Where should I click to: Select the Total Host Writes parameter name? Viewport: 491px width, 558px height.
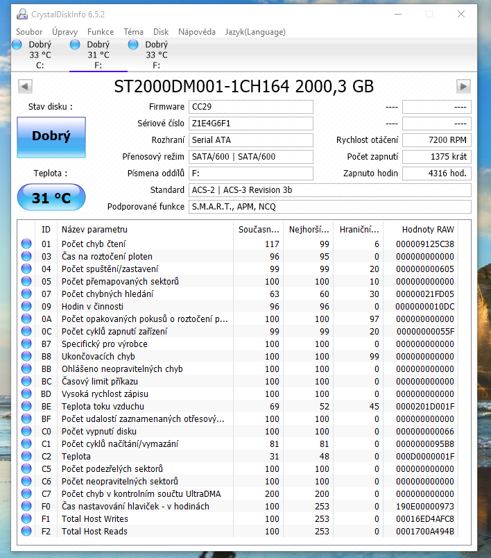click(x=94, y=519)
